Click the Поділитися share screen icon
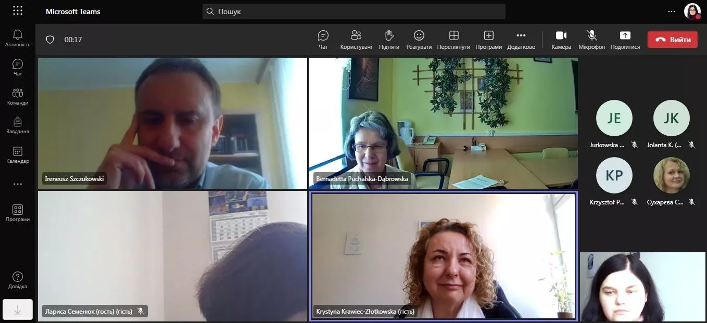The image size is (707, 323). click(x=625, y=39)
